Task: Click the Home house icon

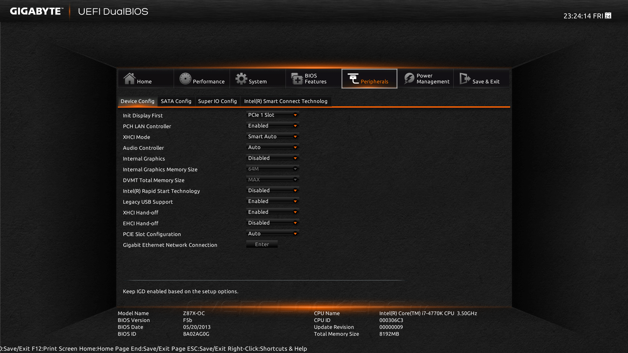Action: pos(129,78)
